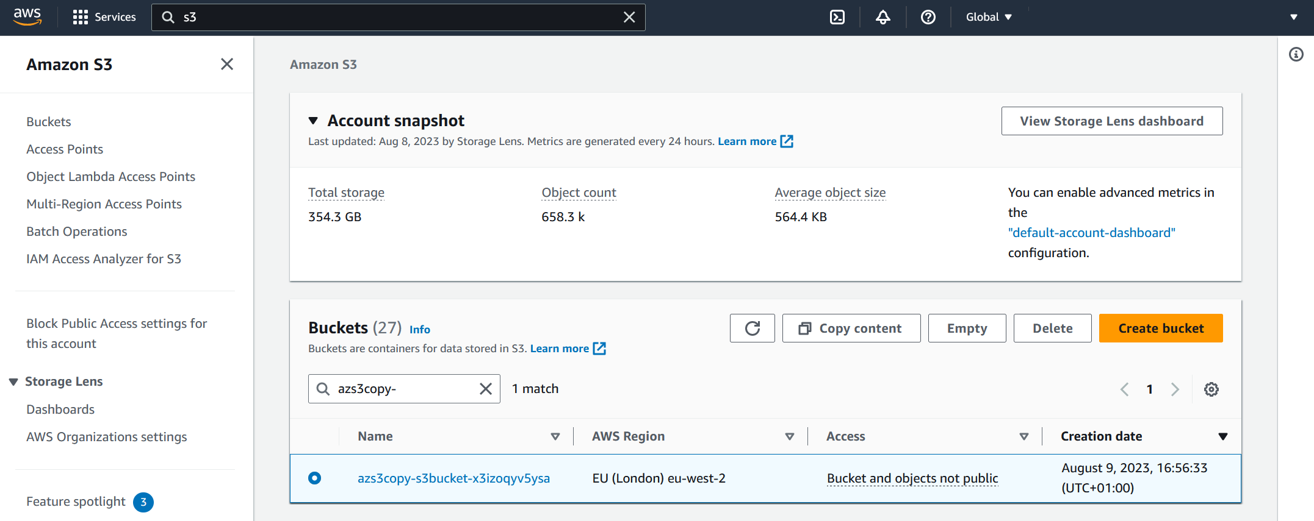Click the Object count metric label
1314x521 pixels.
tap(579, 193)
